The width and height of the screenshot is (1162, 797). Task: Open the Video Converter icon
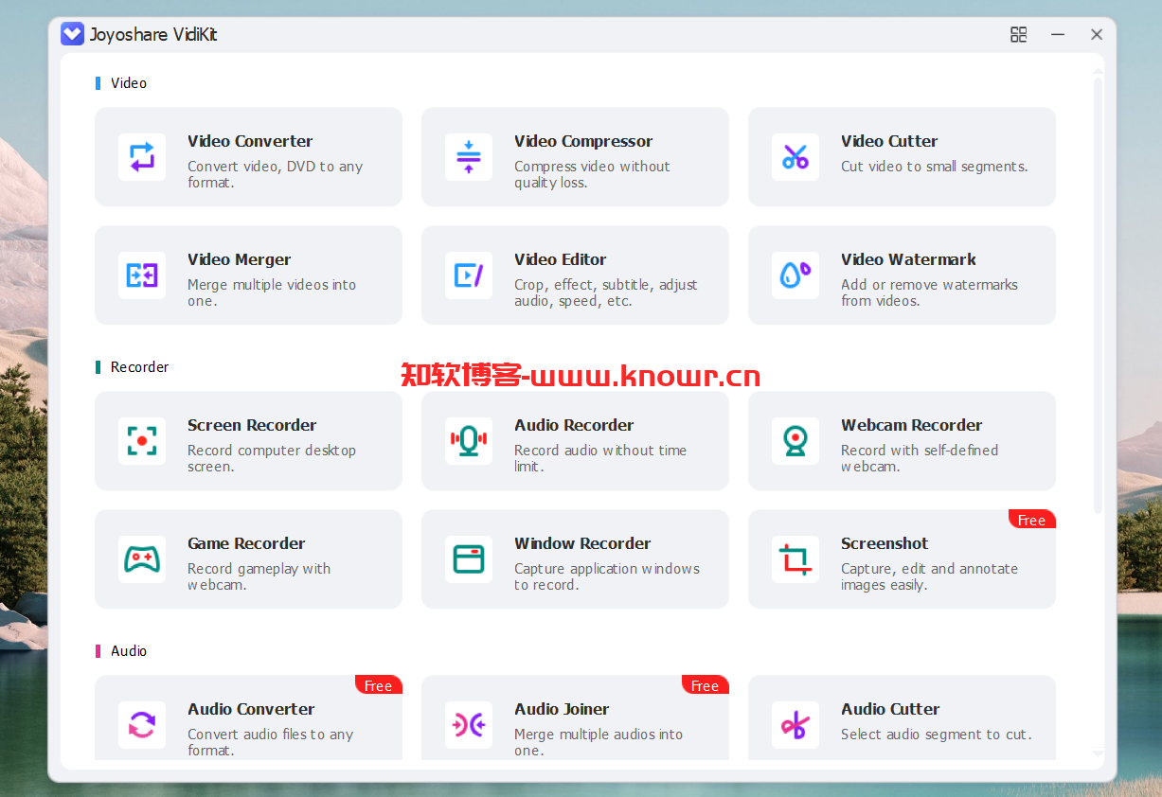point(142,157)
